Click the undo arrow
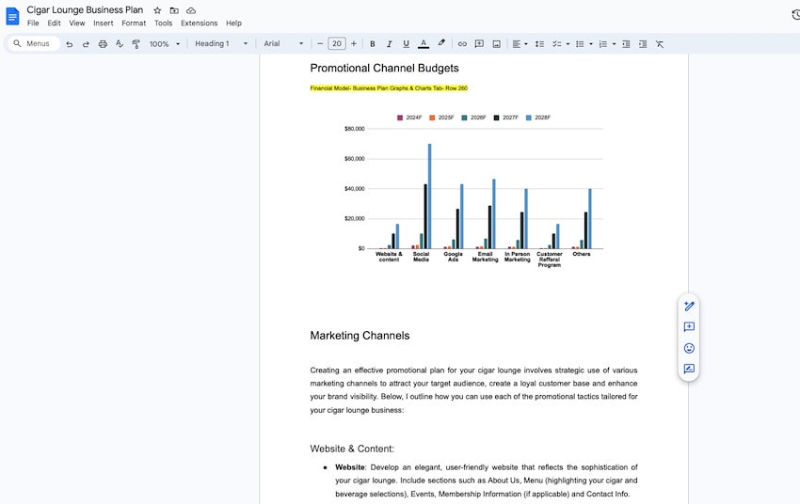Screen dimensions: 800x504 tap(70, 44)
